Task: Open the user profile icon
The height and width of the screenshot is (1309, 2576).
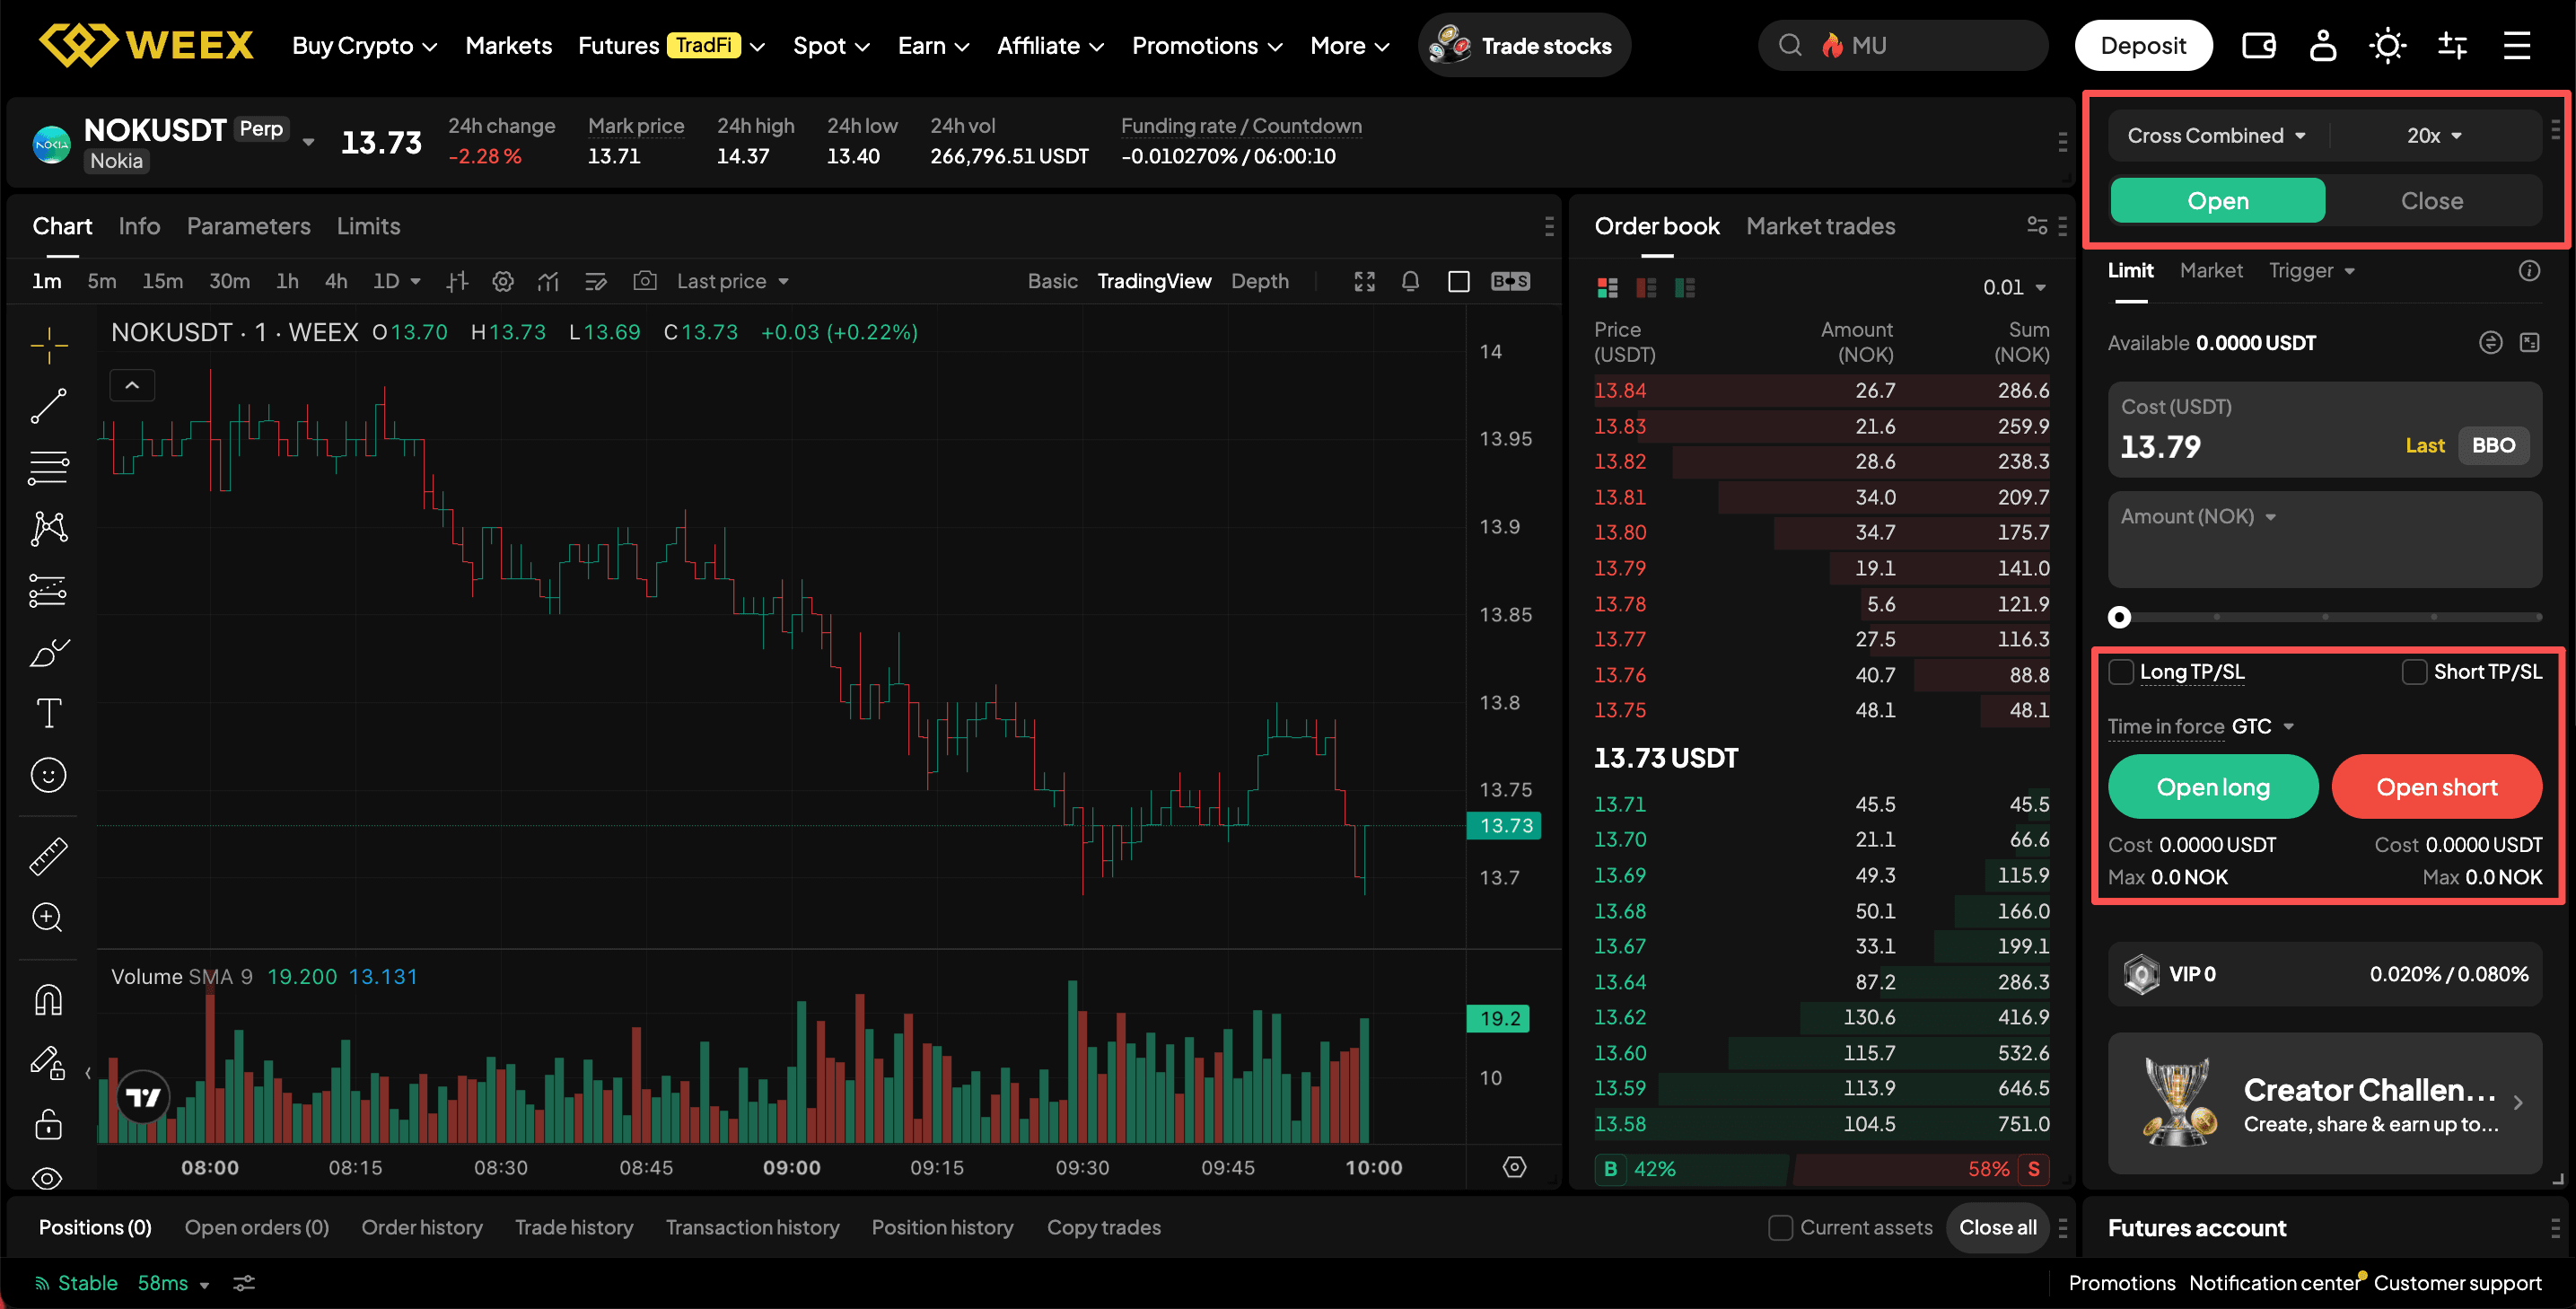Action: [2323, 45]
